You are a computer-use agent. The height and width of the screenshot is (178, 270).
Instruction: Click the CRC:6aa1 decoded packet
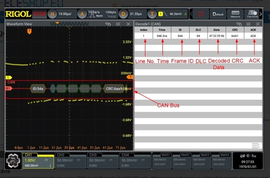click(x=114, y=89)
